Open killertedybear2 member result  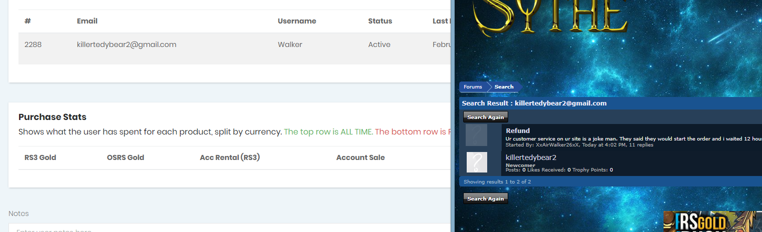coord(531,157)
